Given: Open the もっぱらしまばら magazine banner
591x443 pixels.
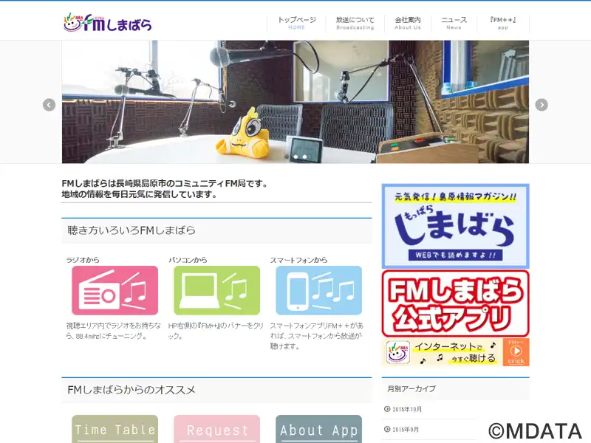Looking at the screenshot, I should pyautogui.click(x=455, y=226).
